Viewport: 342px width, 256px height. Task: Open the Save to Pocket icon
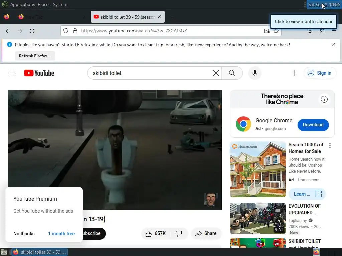pyautogui.click(x=310, y=31)
